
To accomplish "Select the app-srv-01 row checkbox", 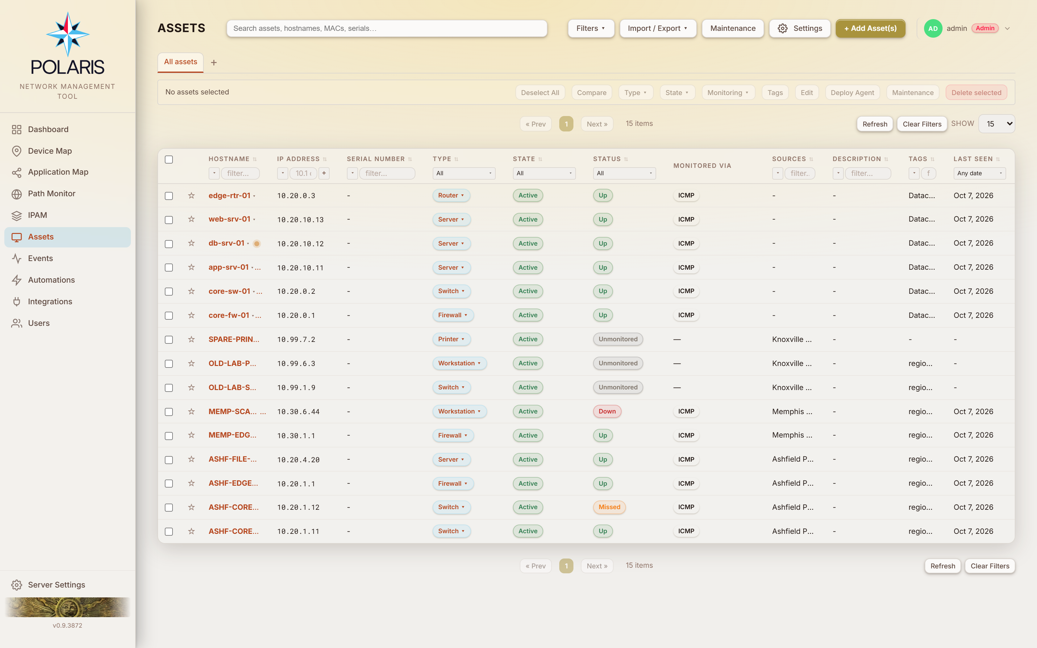I will point(169,268).
